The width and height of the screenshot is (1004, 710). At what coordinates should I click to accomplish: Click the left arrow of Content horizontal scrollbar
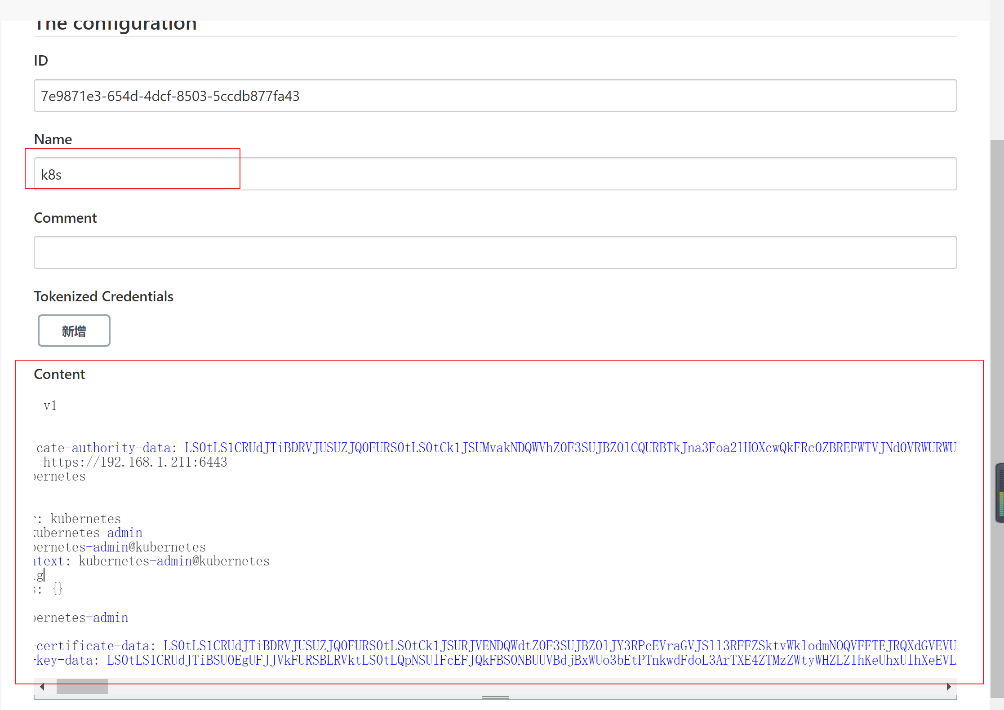coord(42,687)
